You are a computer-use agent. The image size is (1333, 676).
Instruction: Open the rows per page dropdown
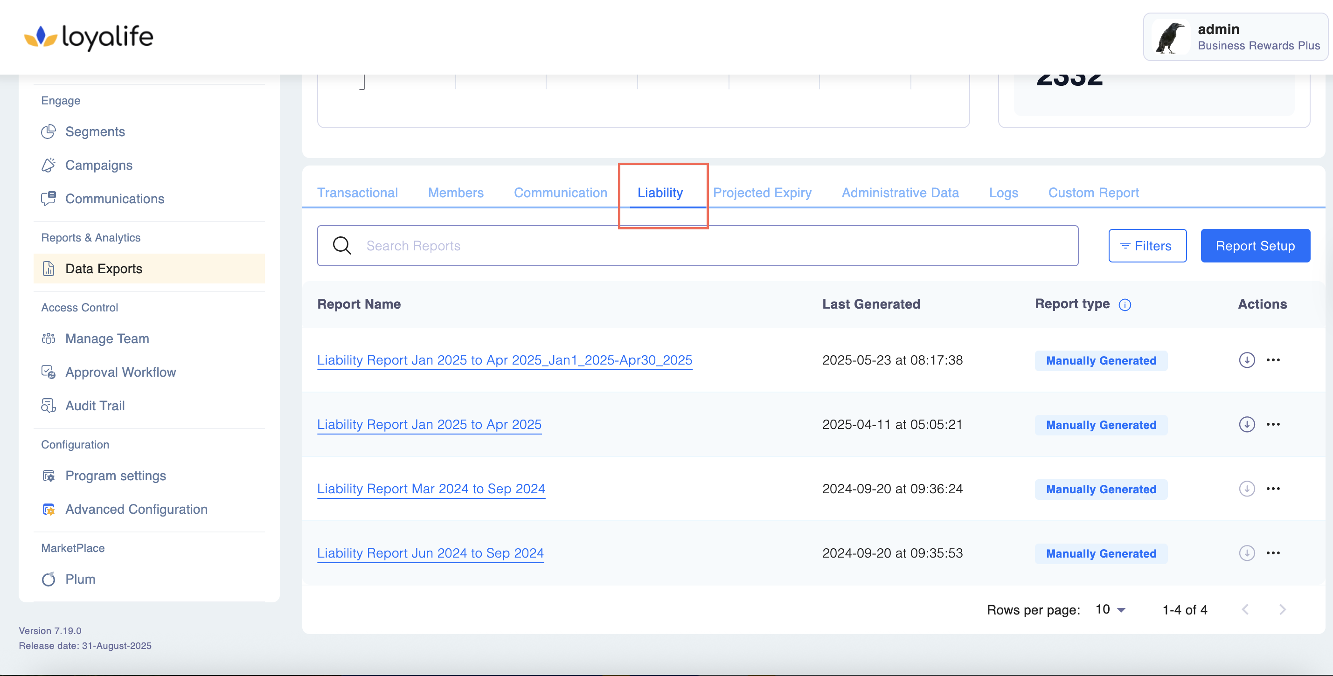(1111, 610)
